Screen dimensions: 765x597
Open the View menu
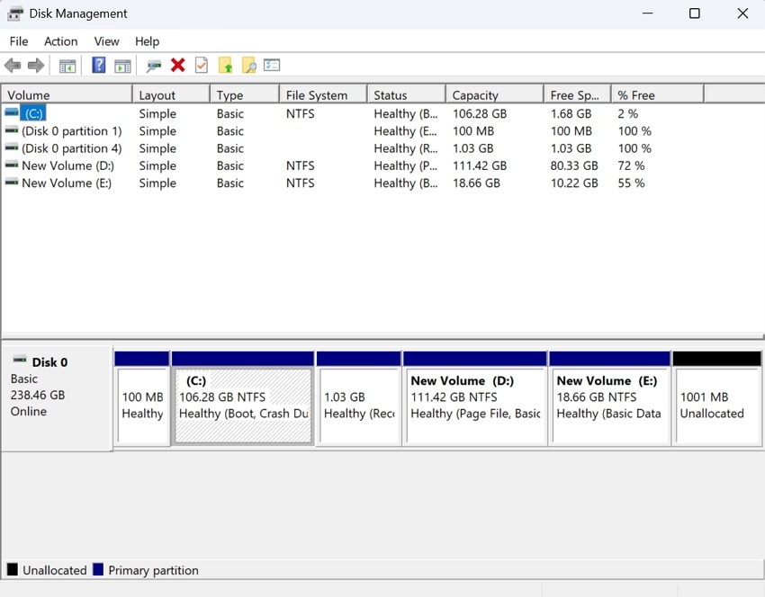coord(106,41)
